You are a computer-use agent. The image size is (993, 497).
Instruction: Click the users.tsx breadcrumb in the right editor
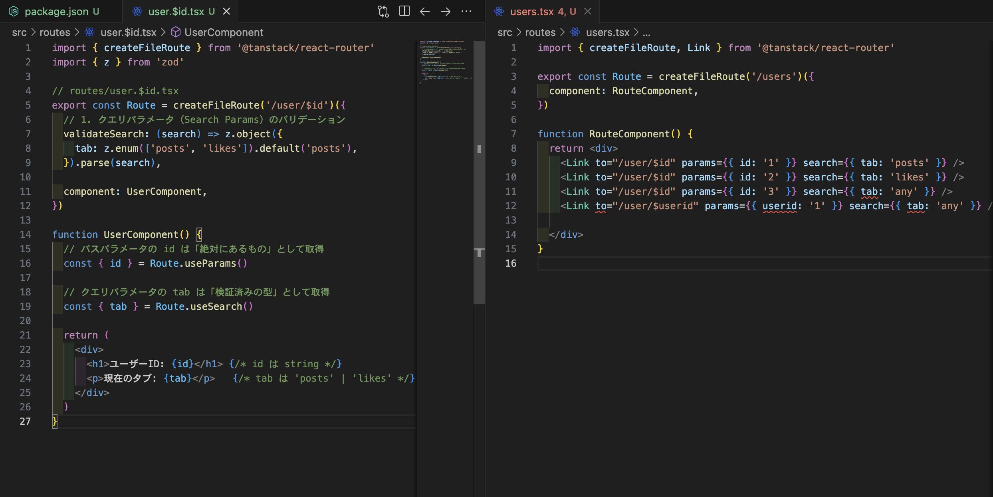tap(607, 32)
